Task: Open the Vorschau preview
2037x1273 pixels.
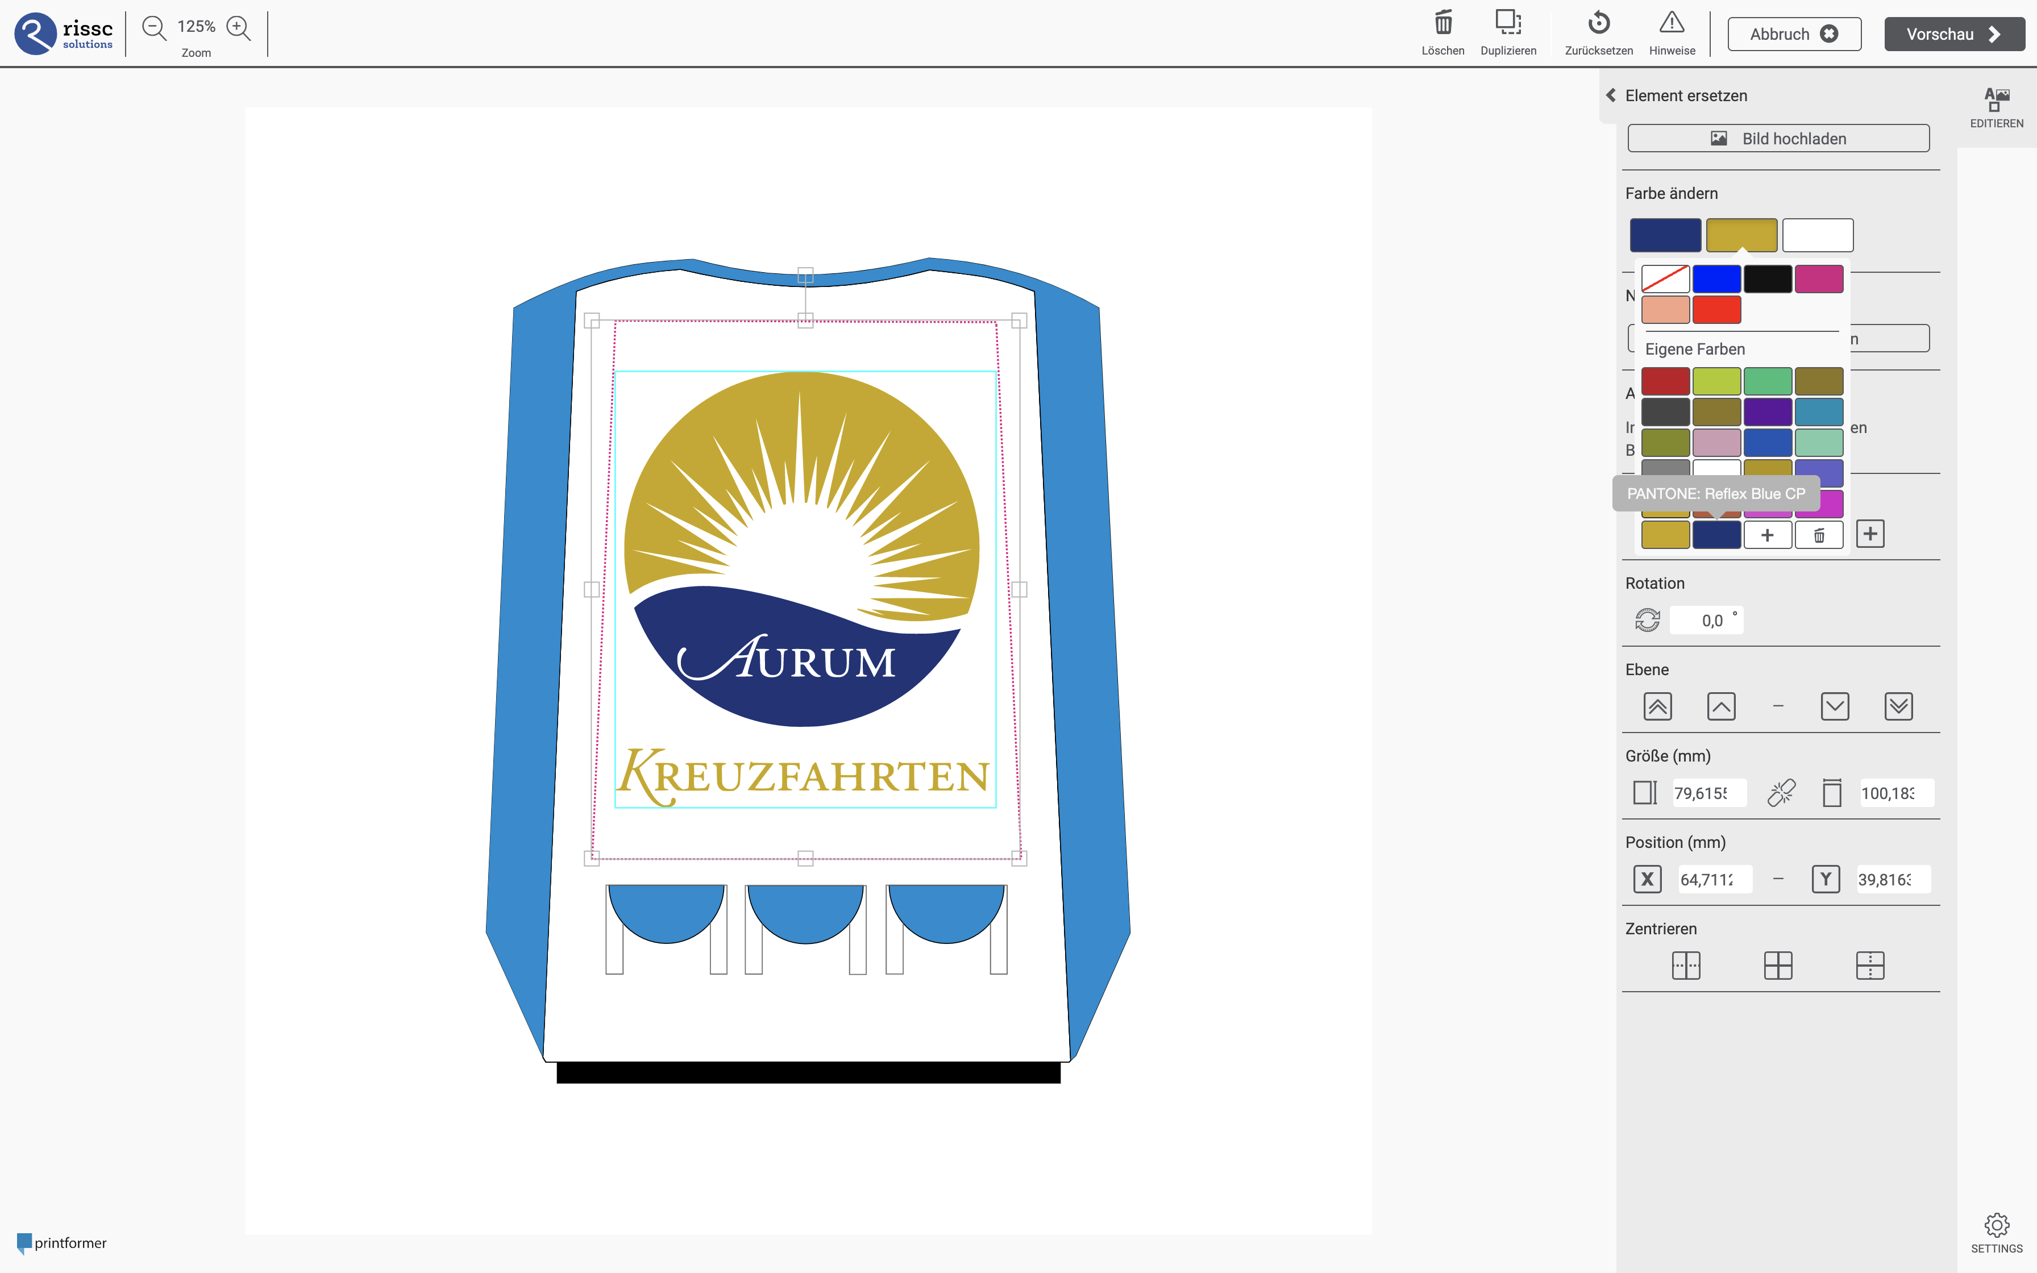Action: click(1953, 34)
